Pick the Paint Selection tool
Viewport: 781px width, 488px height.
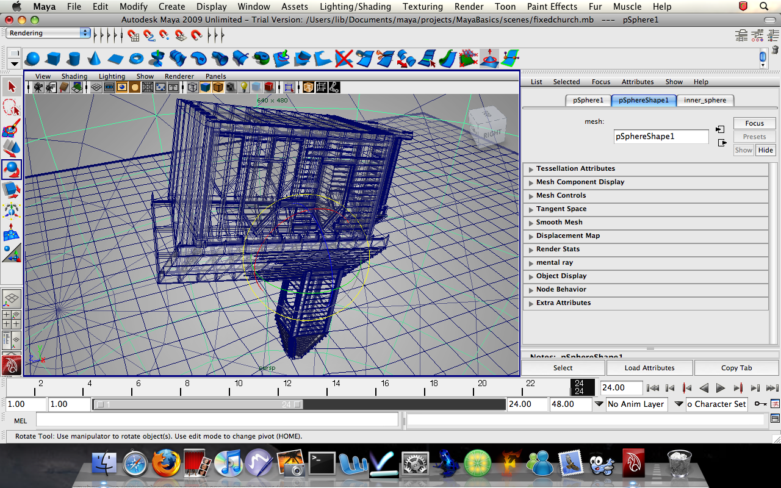point(12,129)
